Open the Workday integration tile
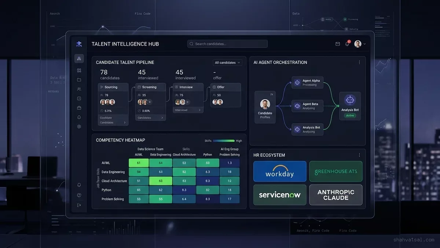This screenshot has width=440, height=248. (280, 171)
